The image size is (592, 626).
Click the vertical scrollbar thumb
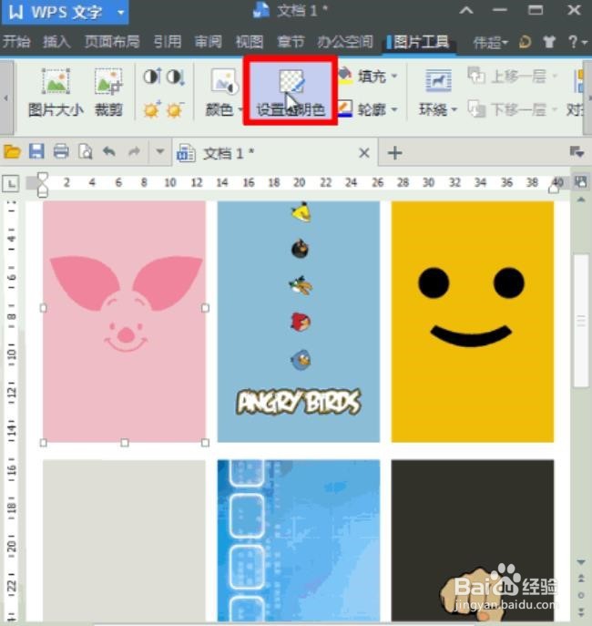click(x=580, y=320)
